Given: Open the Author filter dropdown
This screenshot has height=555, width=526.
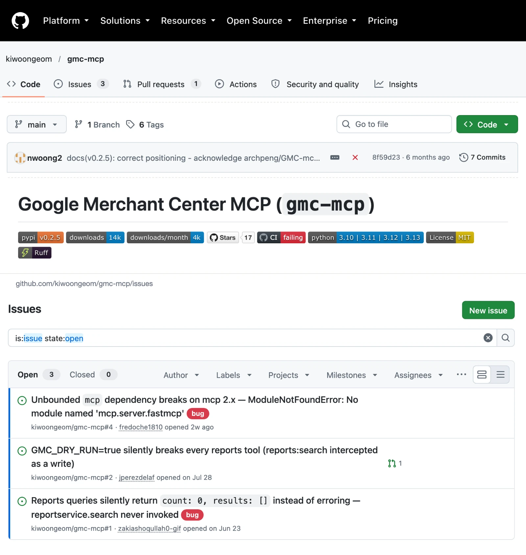Looking at the screenshot, I should [181, 375].
